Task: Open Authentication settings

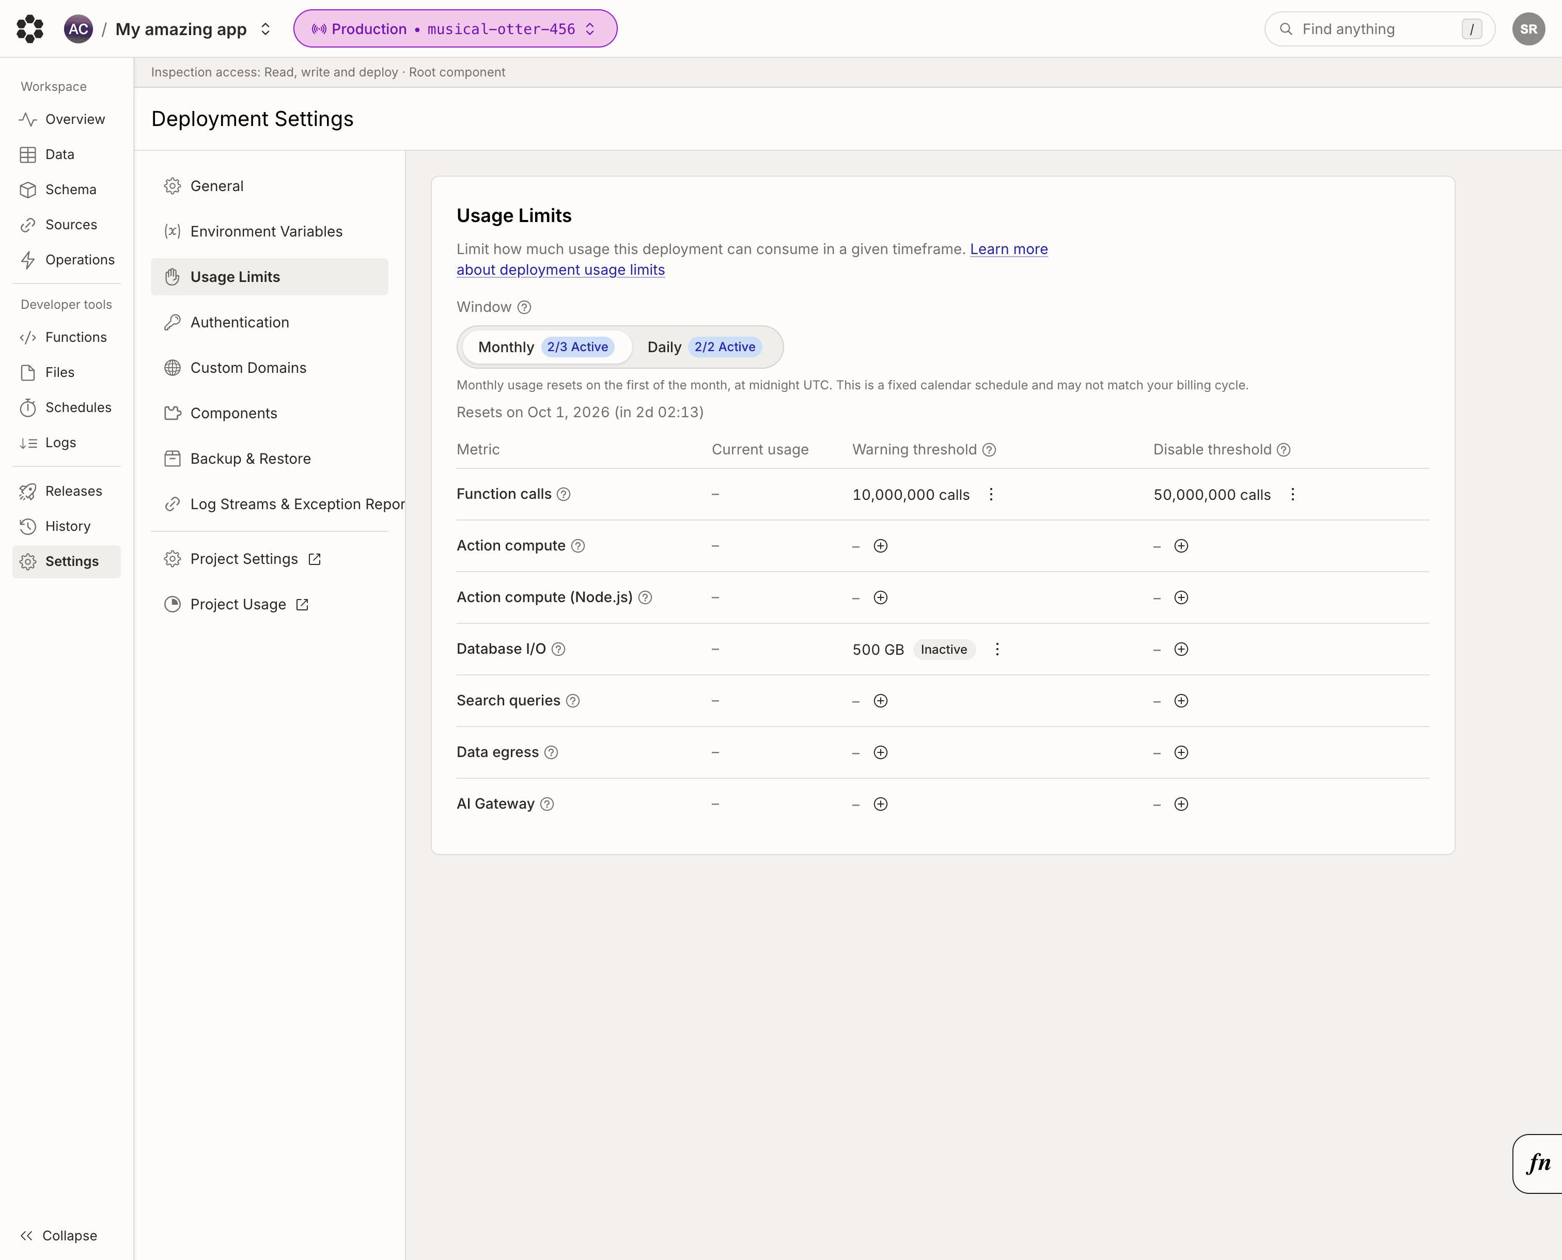Action: coord(269,322)
